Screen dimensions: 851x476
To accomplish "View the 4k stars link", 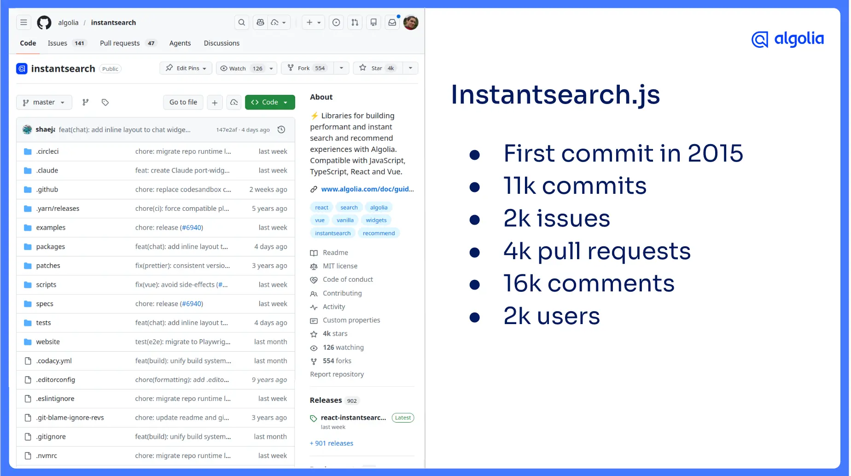I will 335,334.
